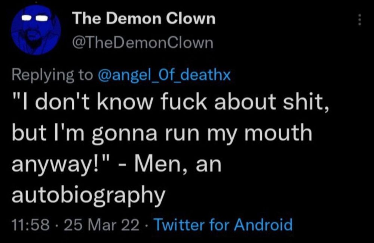Visit the @TheDemonClown handle
This screenshot has height=243, width=374.
142,43
